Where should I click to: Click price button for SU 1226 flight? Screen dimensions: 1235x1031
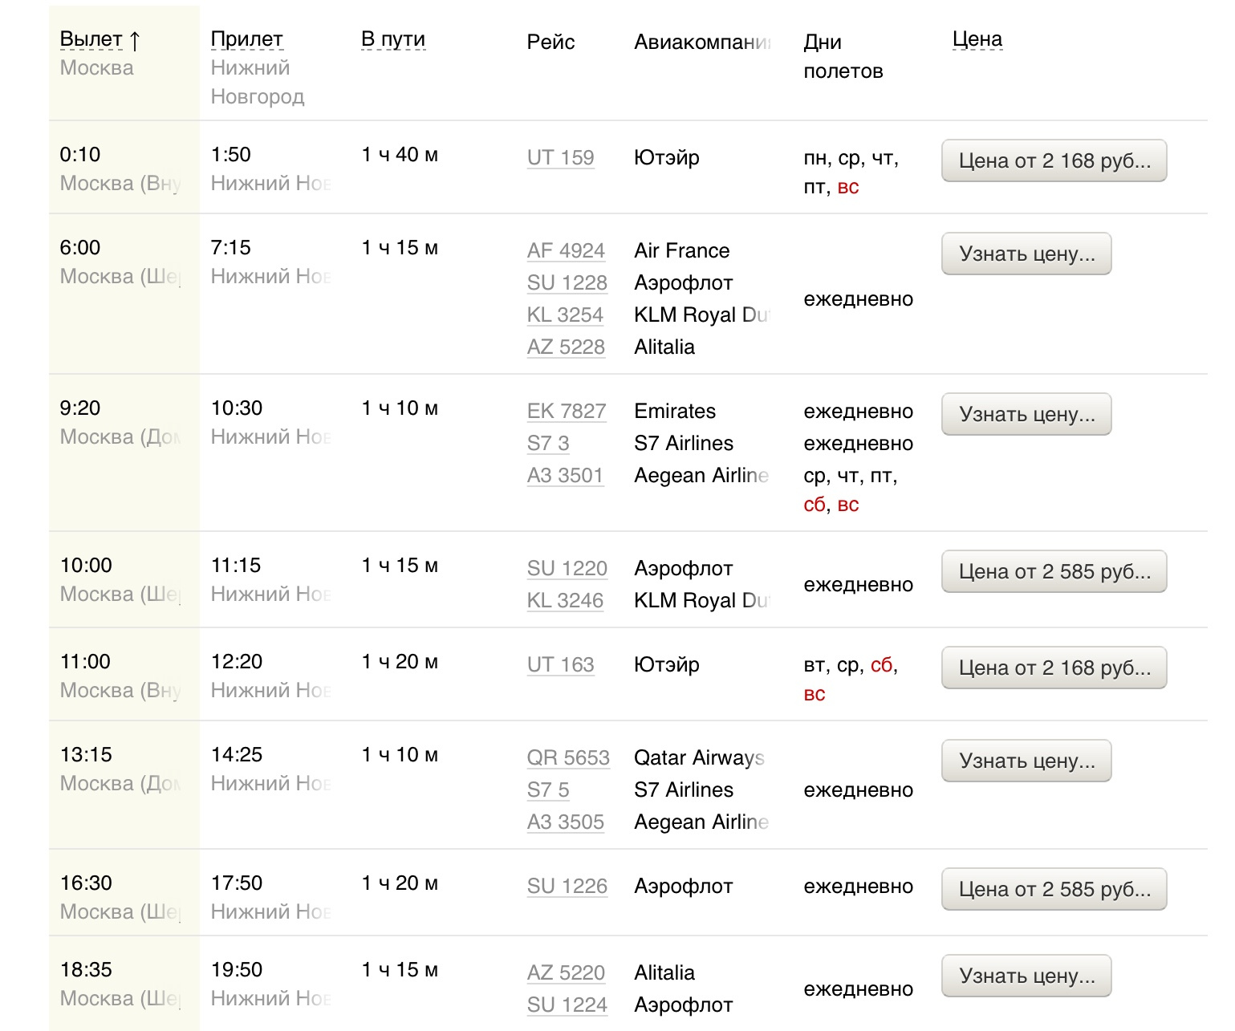(x=1054, y=890)
